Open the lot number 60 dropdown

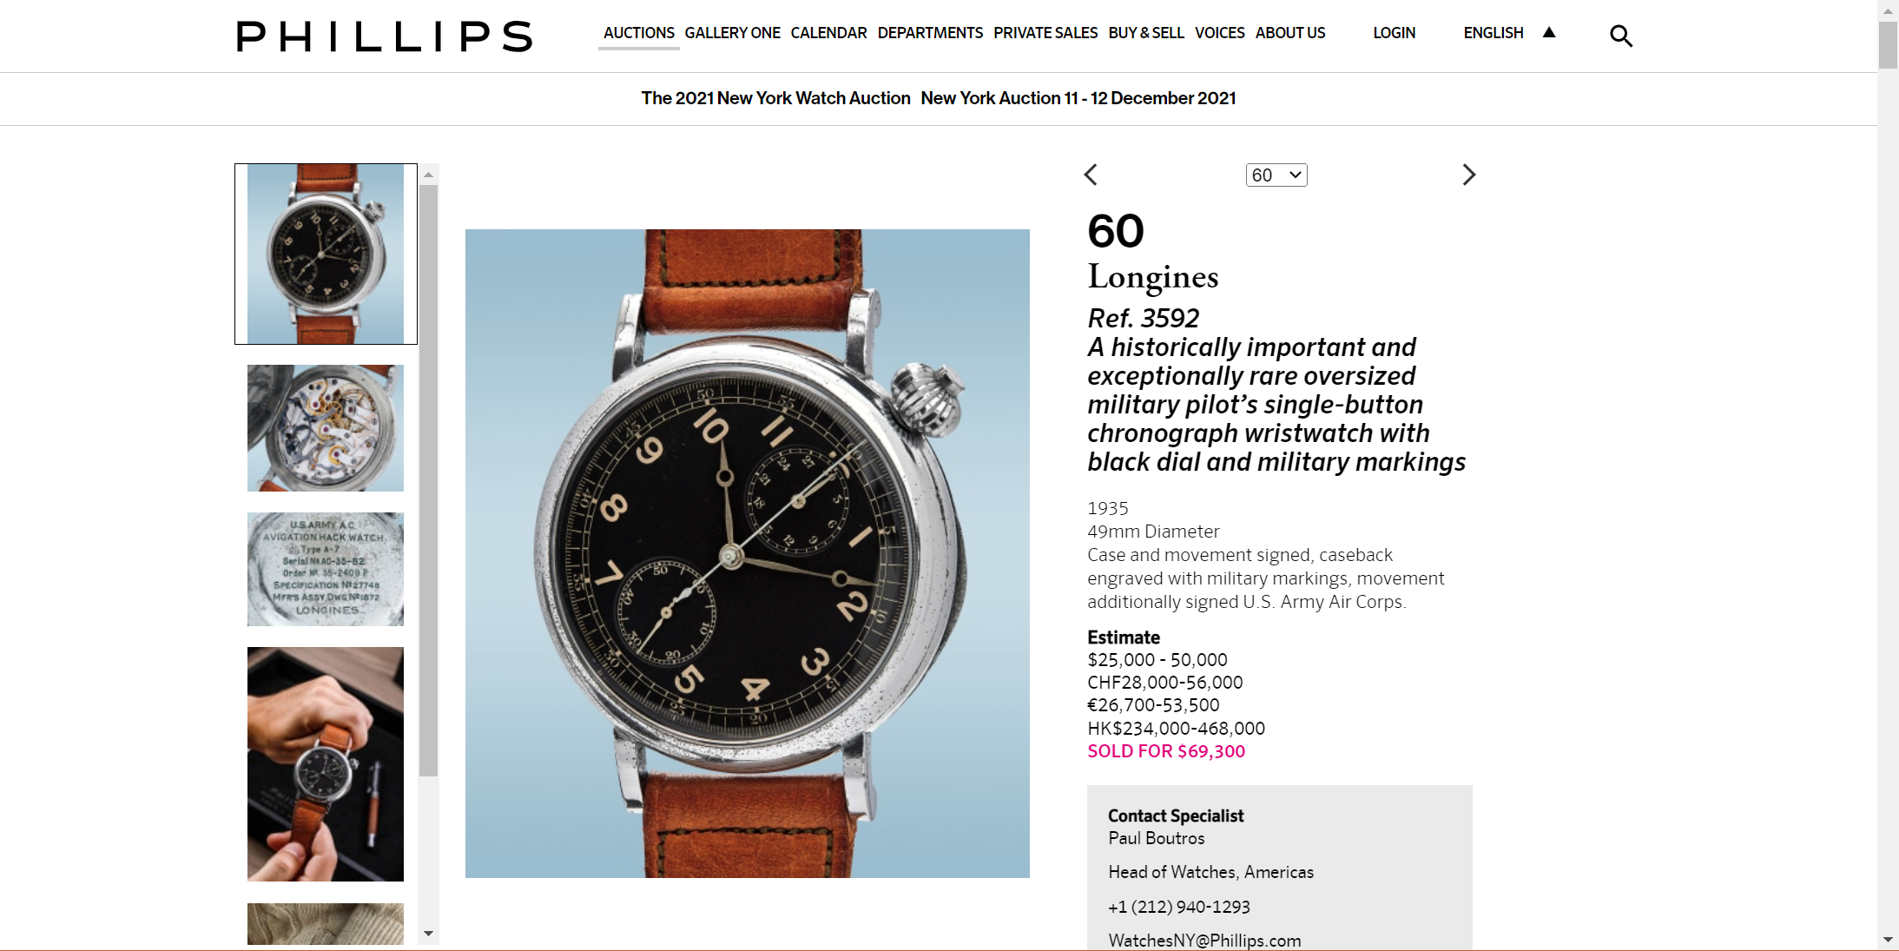[x=1276, y=175]
